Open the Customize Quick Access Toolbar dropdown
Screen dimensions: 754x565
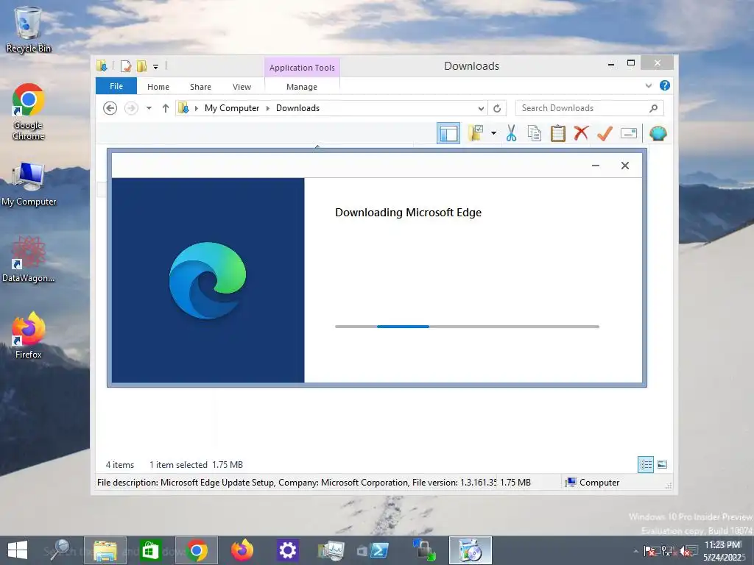(156, 66)
